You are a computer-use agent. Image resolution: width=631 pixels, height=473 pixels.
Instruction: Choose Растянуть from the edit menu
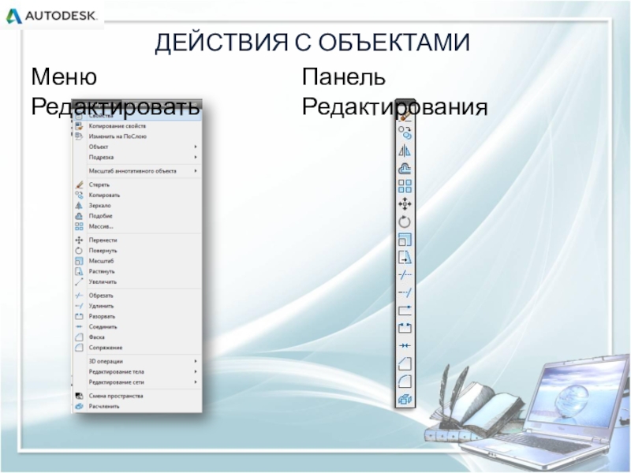[x=136, y=271]
